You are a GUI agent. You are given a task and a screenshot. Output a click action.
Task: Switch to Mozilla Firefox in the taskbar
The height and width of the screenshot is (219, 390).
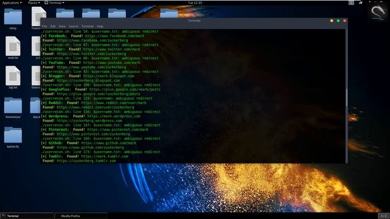pyautogui.click(x=81, y=216)
